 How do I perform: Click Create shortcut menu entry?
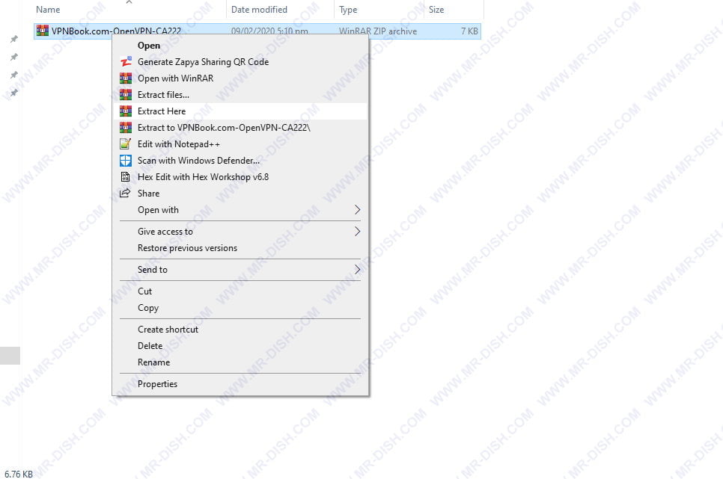click(168, 330)
